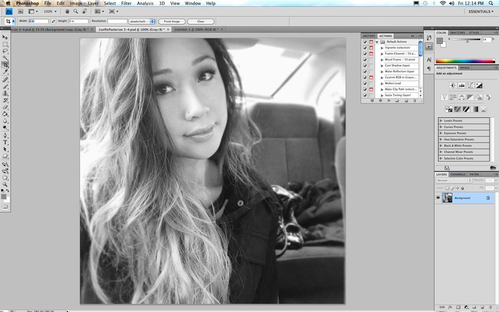Screen dimensions: 499x312
Task: Click the foreground color swatch in Color panel
Action: 440,40
